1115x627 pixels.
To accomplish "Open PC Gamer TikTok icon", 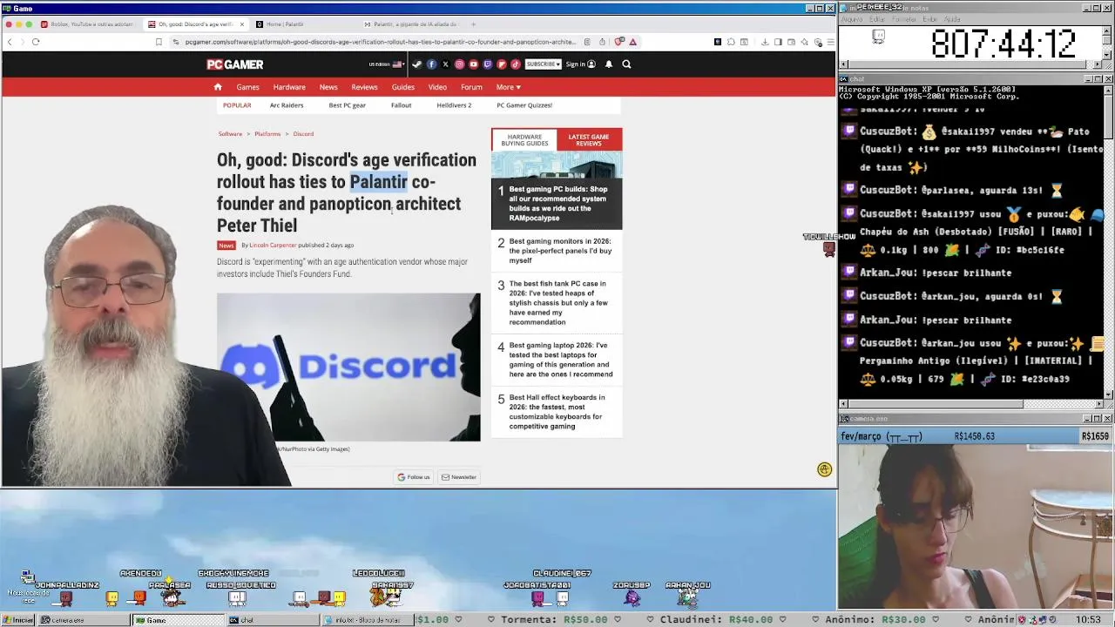I will [515, 64].
